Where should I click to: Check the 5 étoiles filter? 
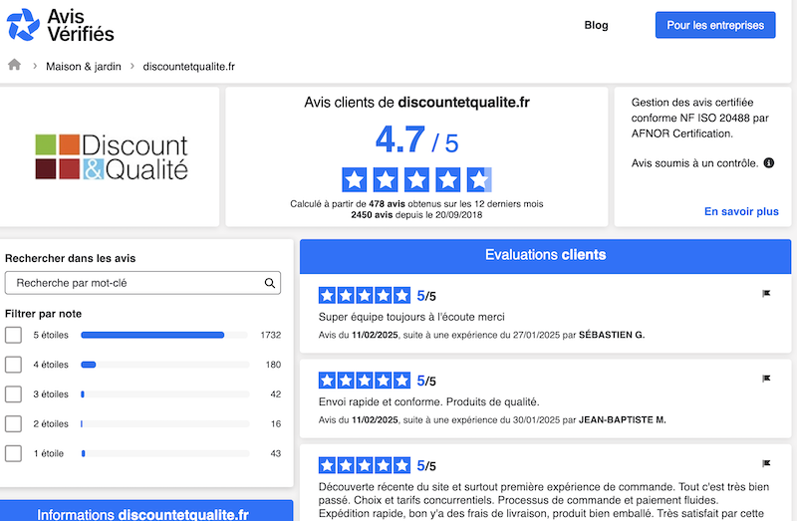pos(13,335)
